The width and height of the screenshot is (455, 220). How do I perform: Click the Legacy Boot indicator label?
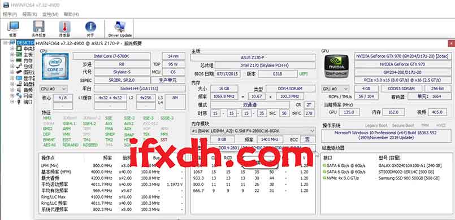tap(376, 125)
